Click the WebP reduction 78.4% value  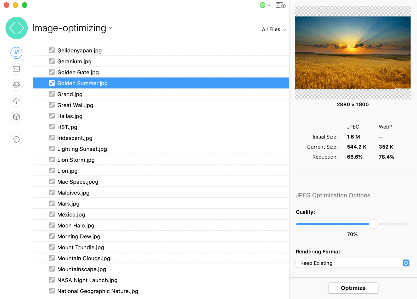pos(386,157)
